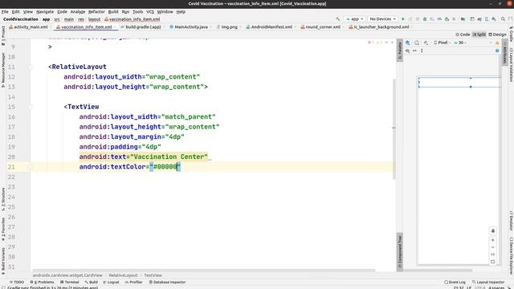Switch to Code view mode
Image resolution: width=514 pixels, height=289 pixels.
[463, 35]
